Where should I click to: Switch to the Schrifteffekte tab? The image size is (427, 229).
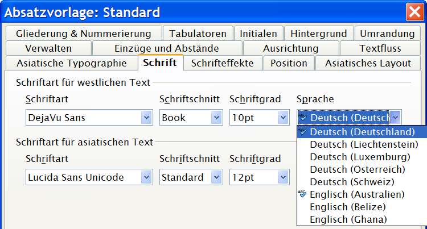pyautogui.click(x=222, y=63)
